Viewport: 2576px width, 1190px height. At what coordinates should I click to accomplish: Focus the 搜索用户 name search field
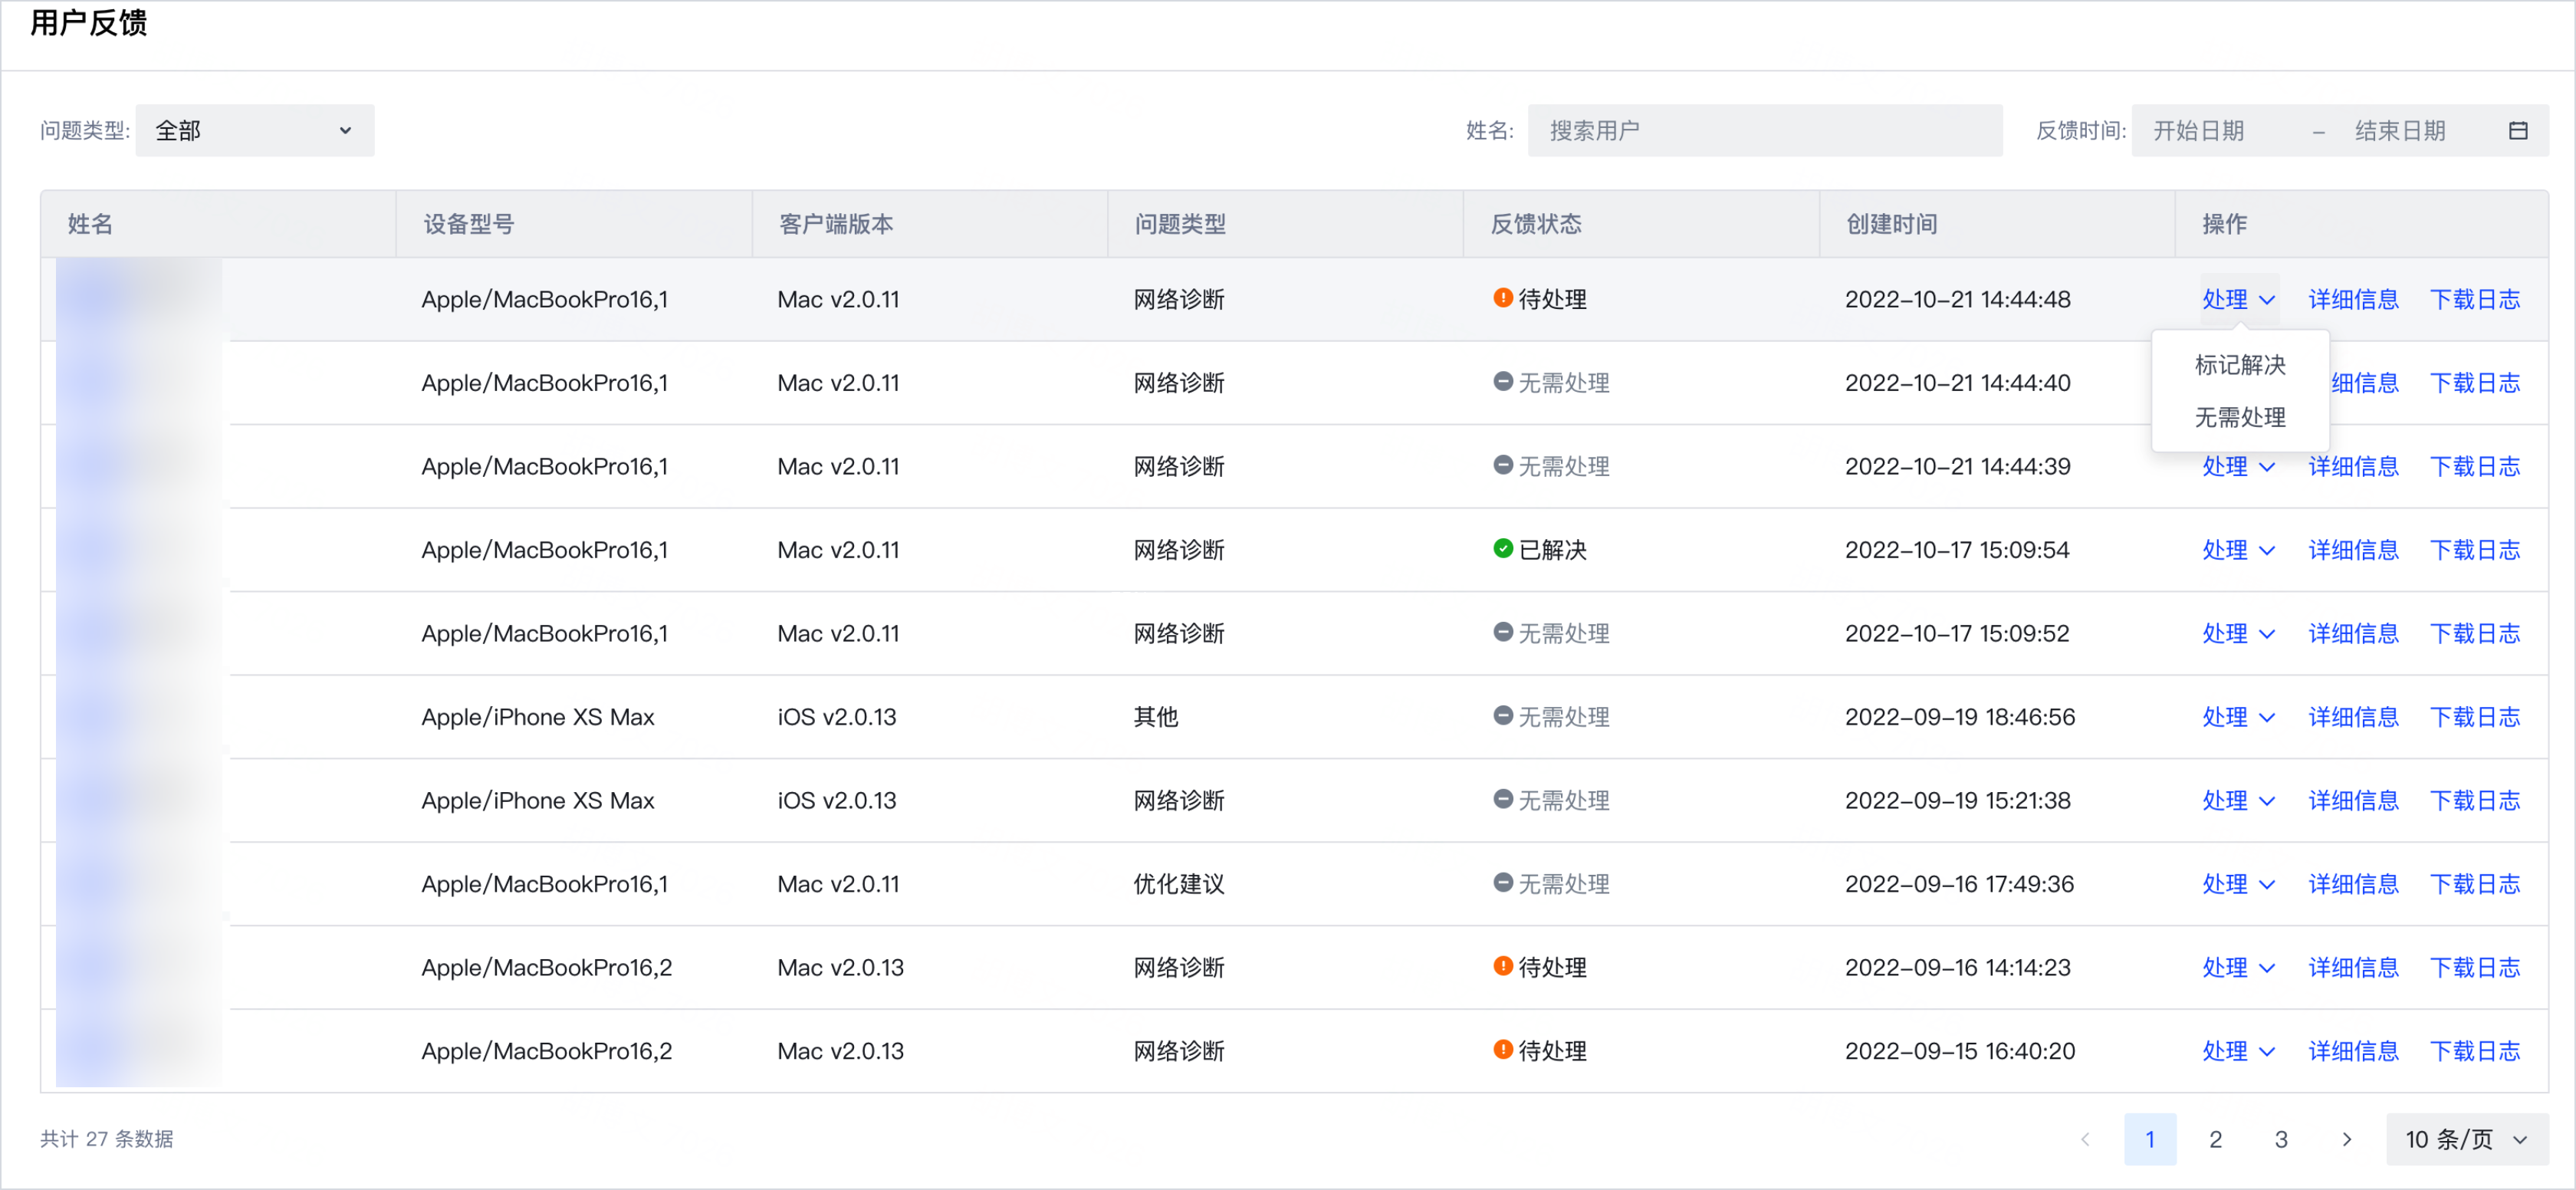coord(1765,131)
